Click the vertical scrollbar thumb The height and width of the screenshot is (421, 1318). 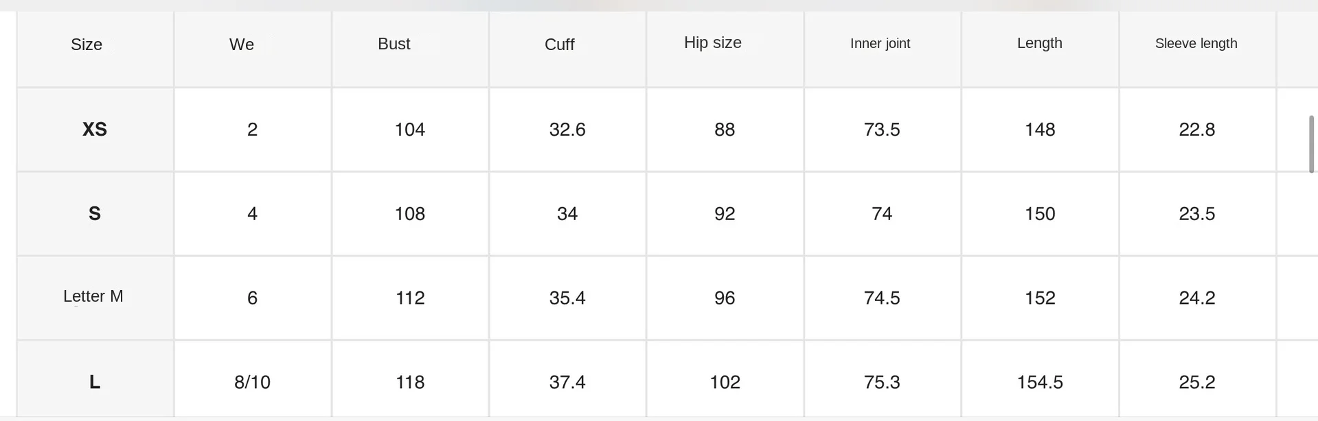[1311, 144]
